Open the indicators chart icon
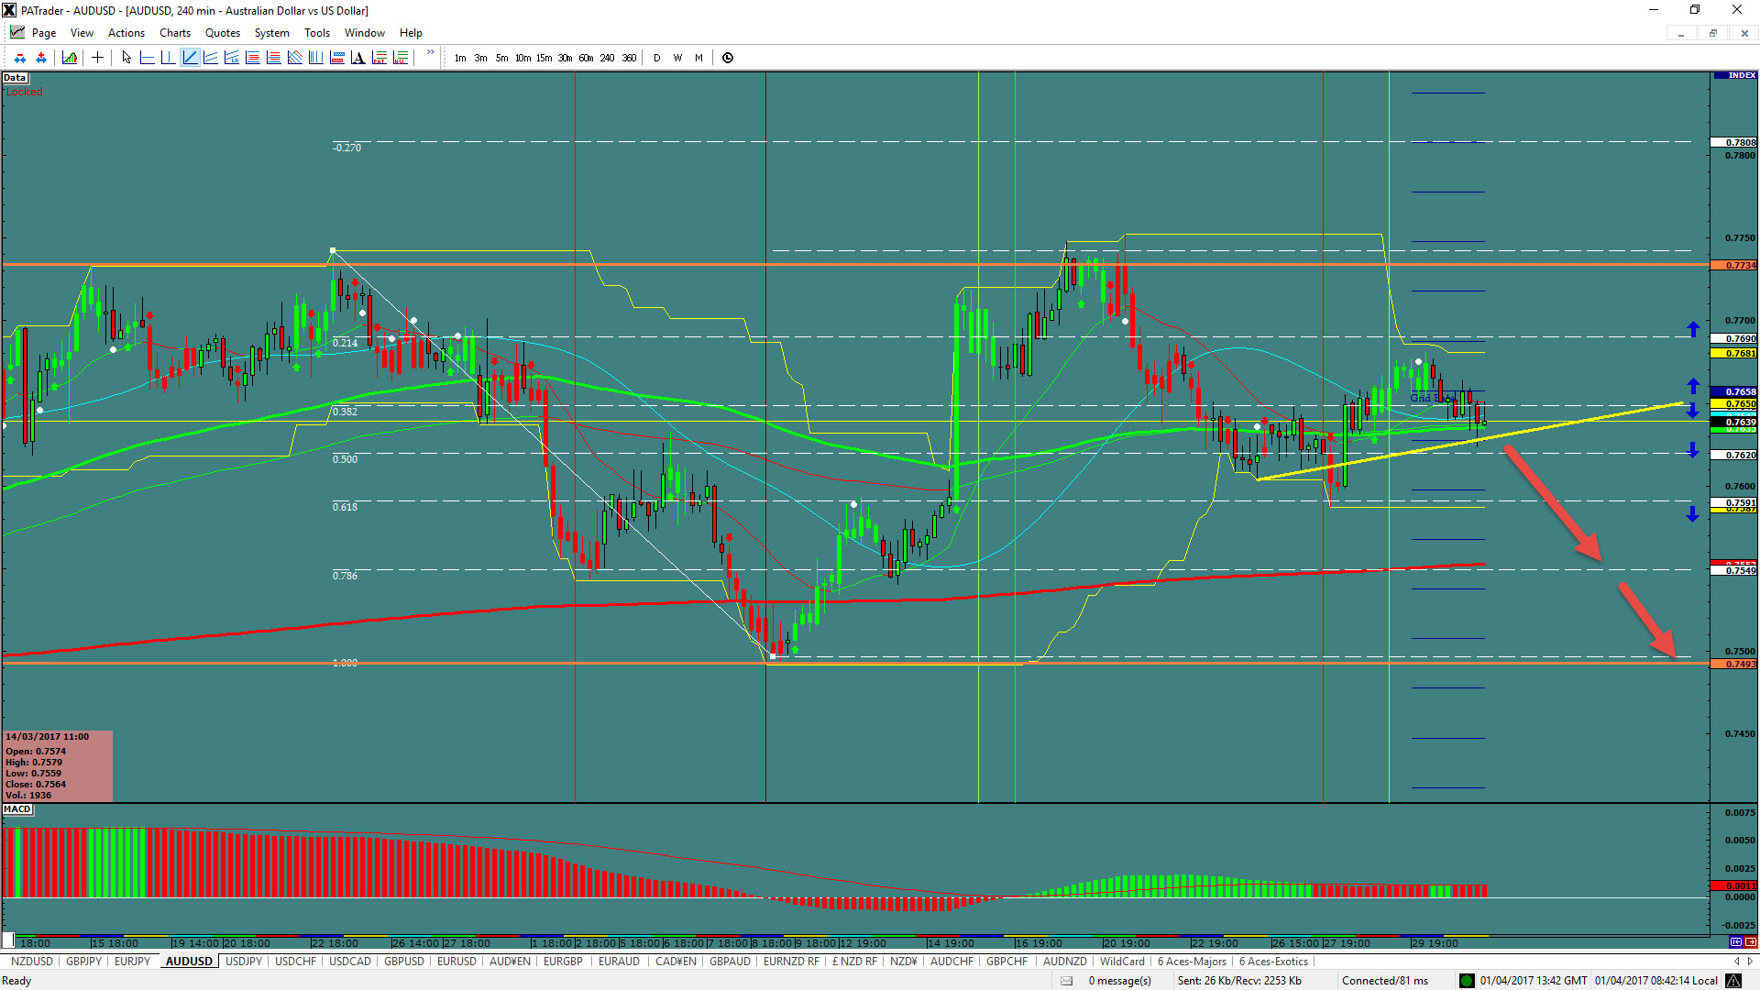Viewport: 1760px width, 990px height. pyautogui.click(x=70, y=58)
